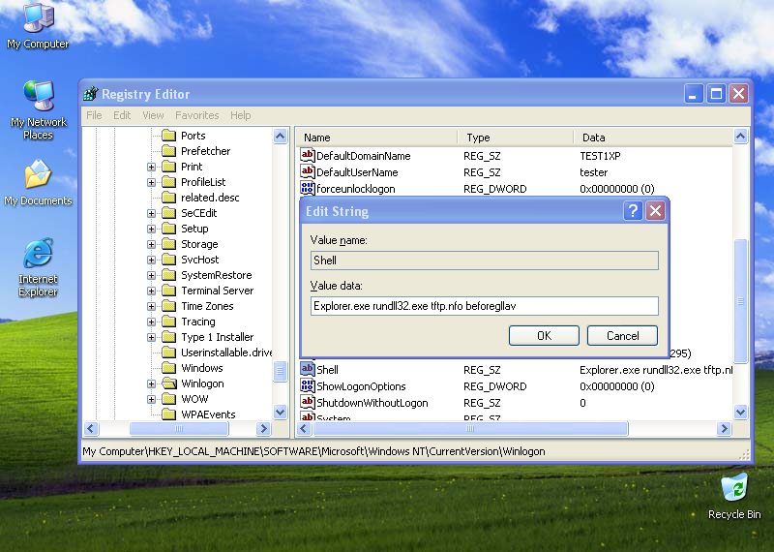
Task: Click the WPAEvents folder icon
Action: click(168, 414)
